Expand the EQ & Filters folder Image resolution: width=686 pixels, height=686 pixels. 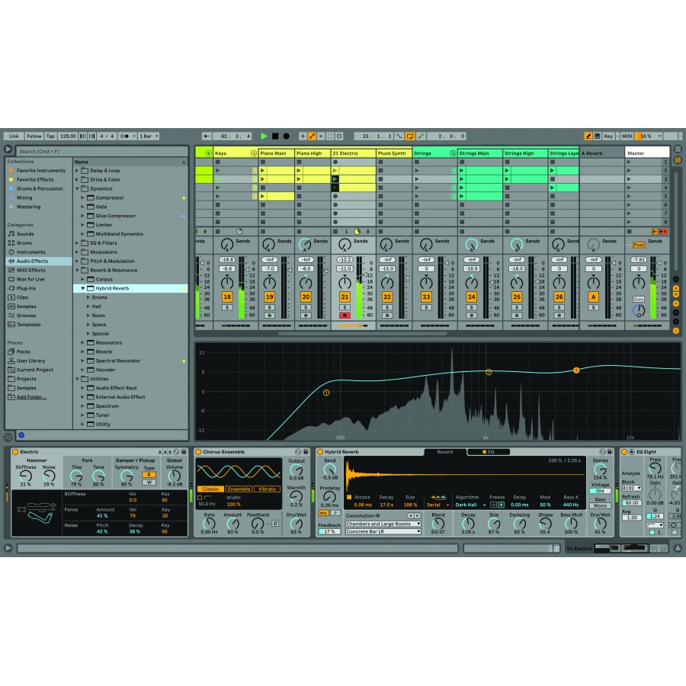(x=77, y=243)
